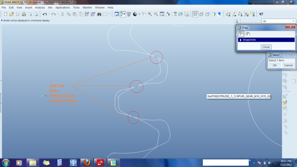Screen dimensions: 297x167
Task: Redo the undone action
Action: [54, 14]
